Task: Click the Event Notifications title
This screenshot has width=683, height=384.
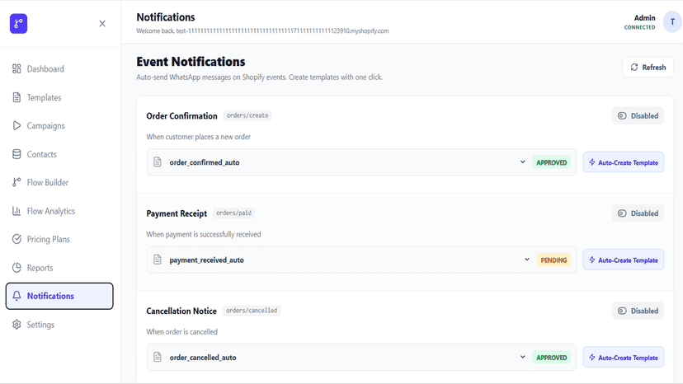Action: click(x=191, y=62)
